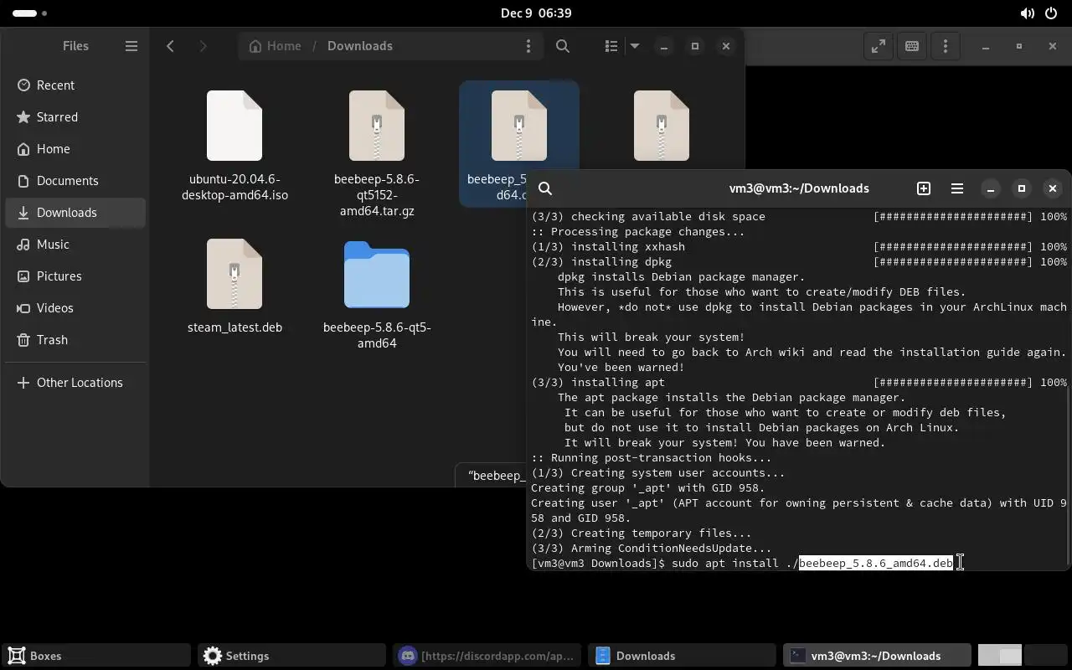Open Music in the sidebar
This screenshot has height=670, width=1072.
tap(75, 245)
